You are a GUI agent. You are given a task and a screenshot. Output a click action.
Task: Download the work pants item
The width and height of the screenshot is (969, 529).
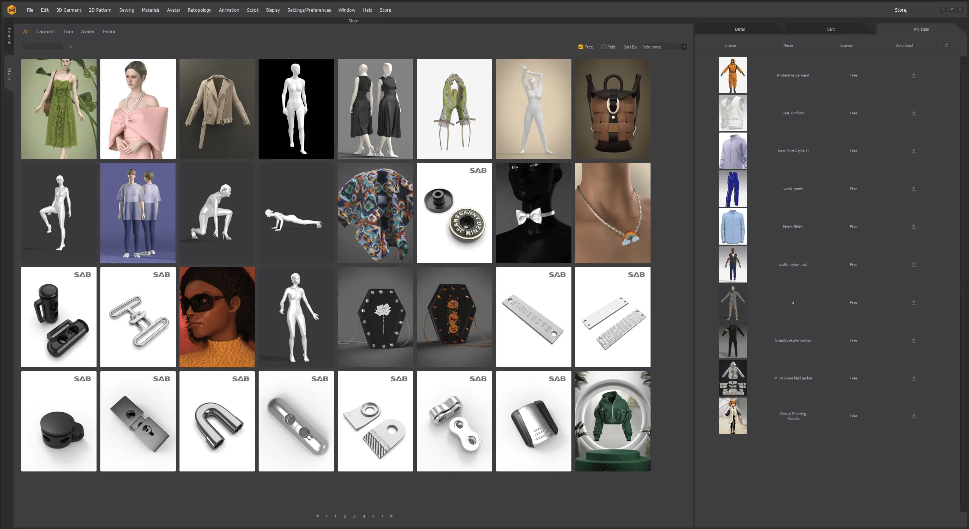point(913,189)
